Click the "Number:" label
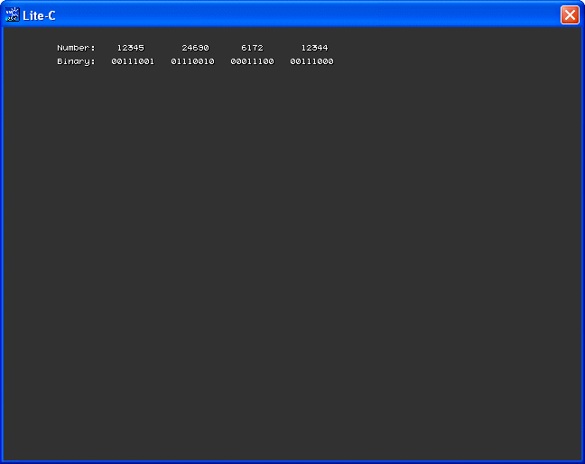Screen dimensions: 585x464 click(x=76, y=48)
